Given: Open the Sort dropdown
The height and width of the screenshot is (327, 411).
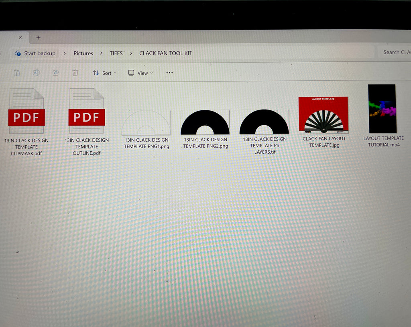Looking at the screenshot, I should [x=104, y=73].
